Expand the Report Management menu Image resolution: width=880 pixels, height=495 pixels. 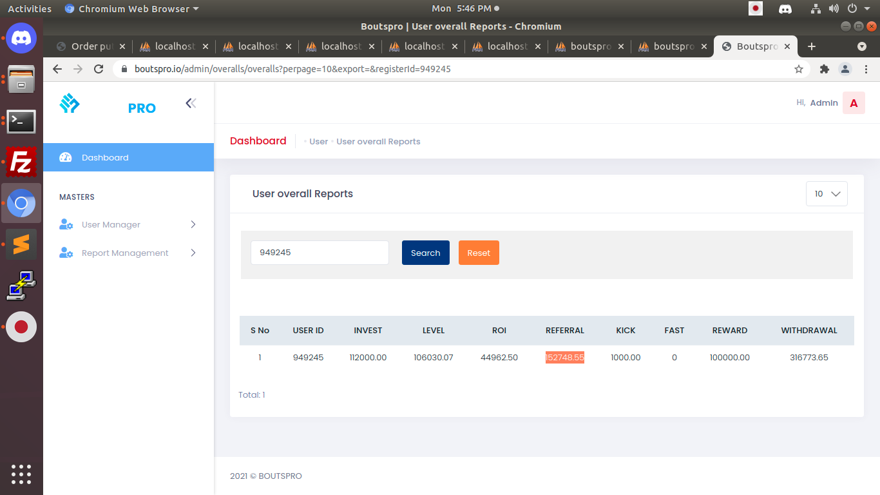128,253
